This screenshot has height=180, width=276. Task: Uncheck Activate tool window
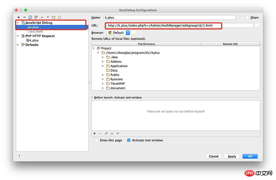pyautogui.click(x=129, y=140)
